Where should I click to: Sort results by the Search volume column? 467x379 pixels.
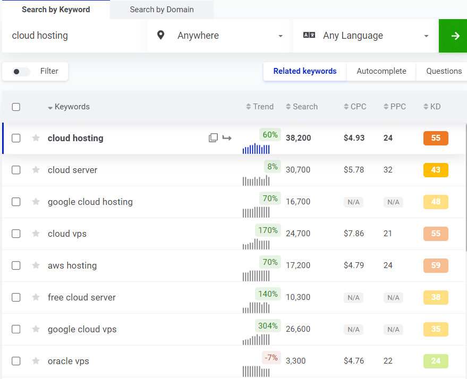pyautogui.click(x=302, y=106)
